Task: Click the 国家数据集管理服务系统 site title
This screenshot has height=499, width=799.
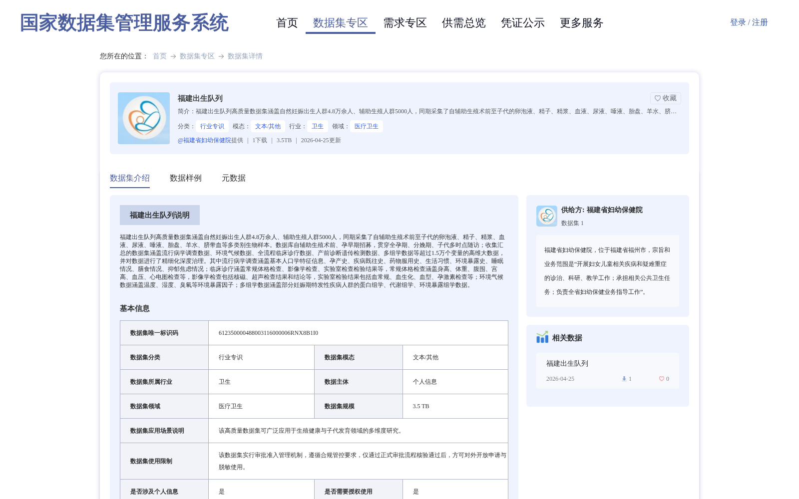Action: pyautogui.click(x=124, y=23)
